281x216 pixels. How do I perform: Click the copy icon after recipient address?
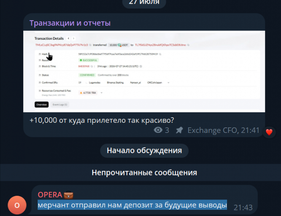(188, 45)
